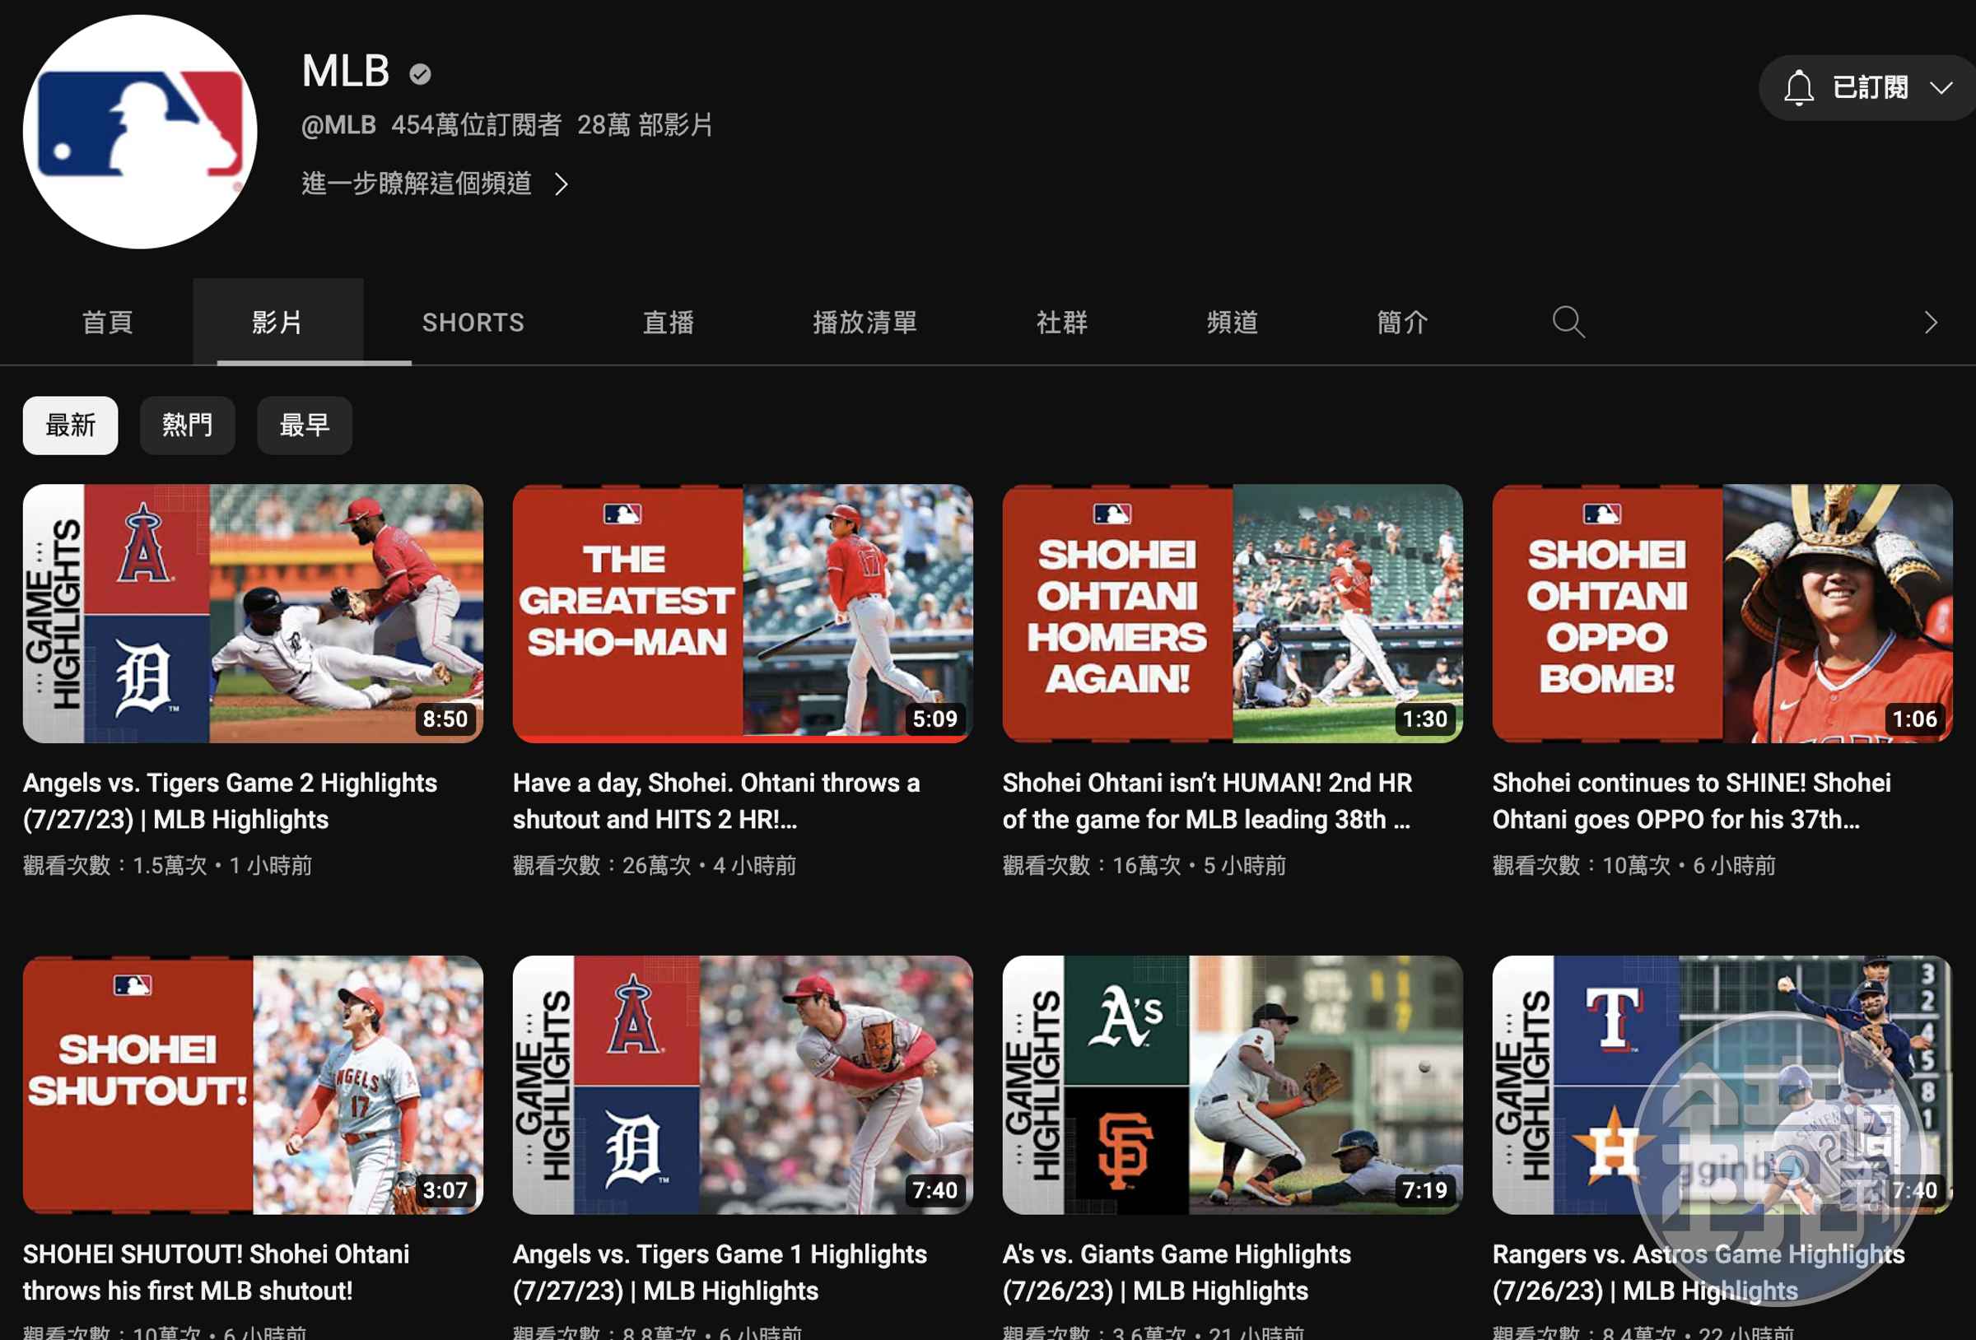Open Shohei Ohtani Homers Again thumbnail

1232,613
